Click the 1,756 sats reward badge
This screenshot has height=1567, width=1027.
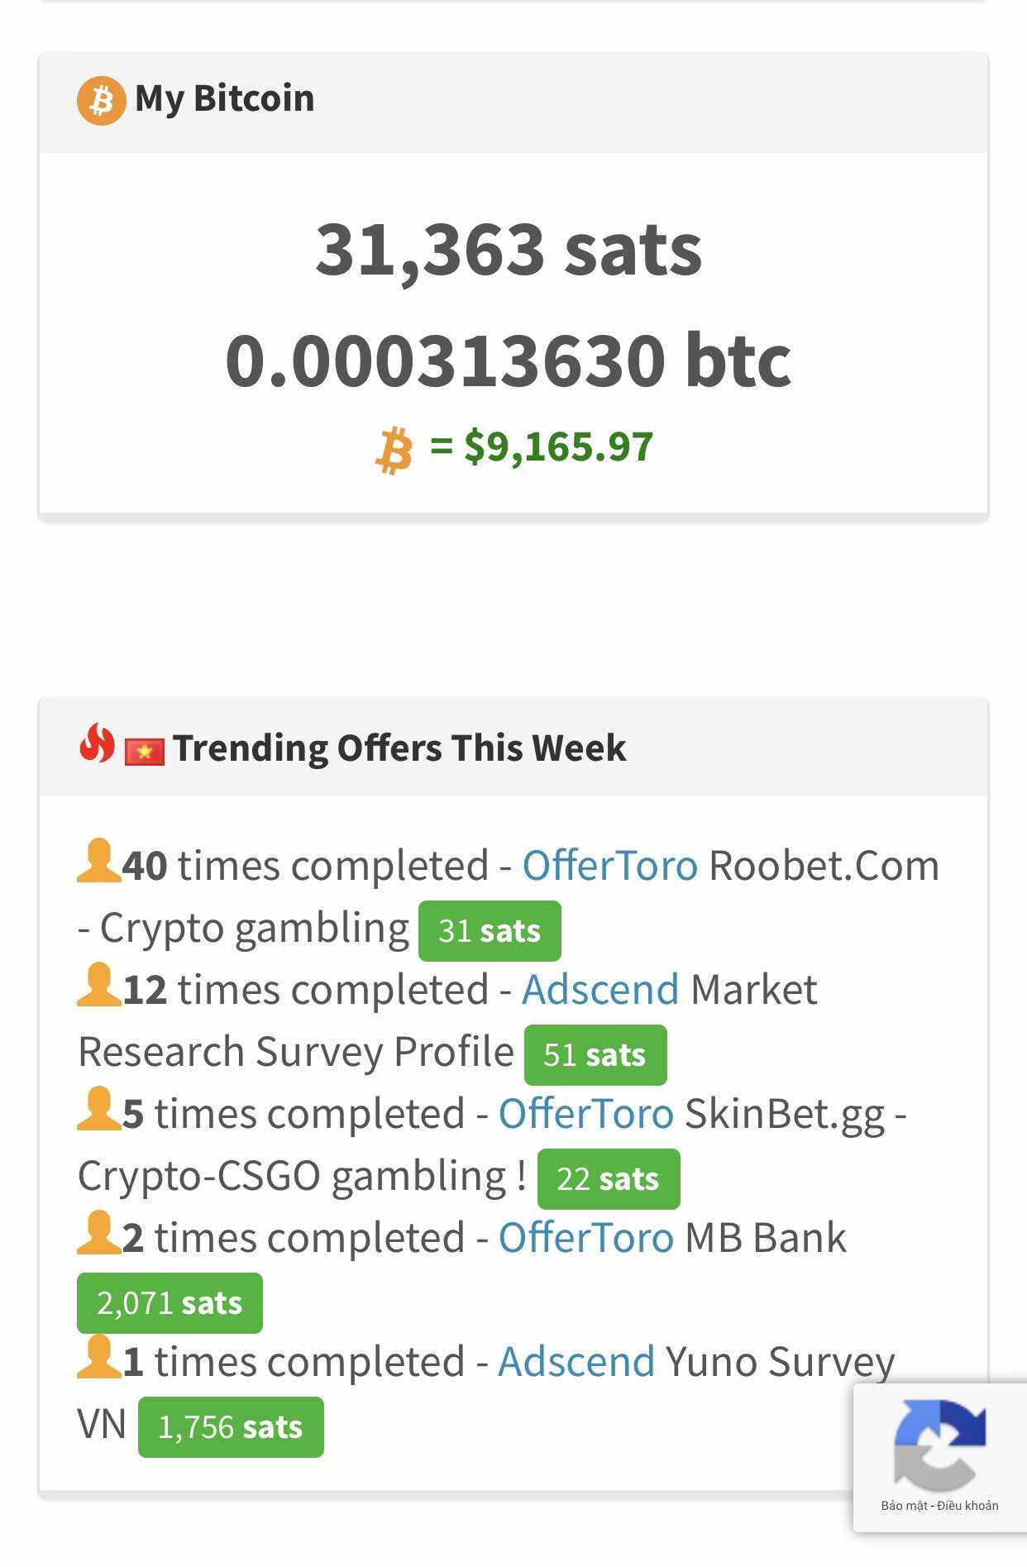click(x=231, y=1427)
